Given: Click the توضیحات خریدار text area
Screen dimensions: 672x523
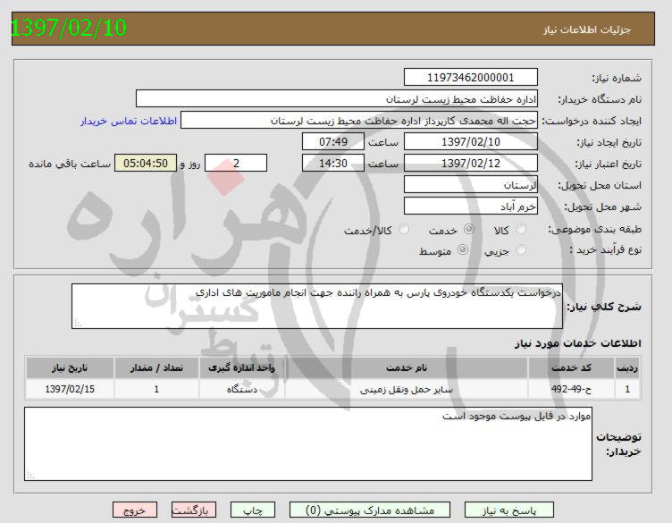Looking at the screenshot, I should pos(308,443).
